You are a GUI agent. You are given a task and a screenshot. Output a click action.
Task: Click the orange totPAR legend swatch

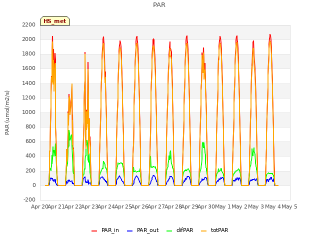pos(204,231)
